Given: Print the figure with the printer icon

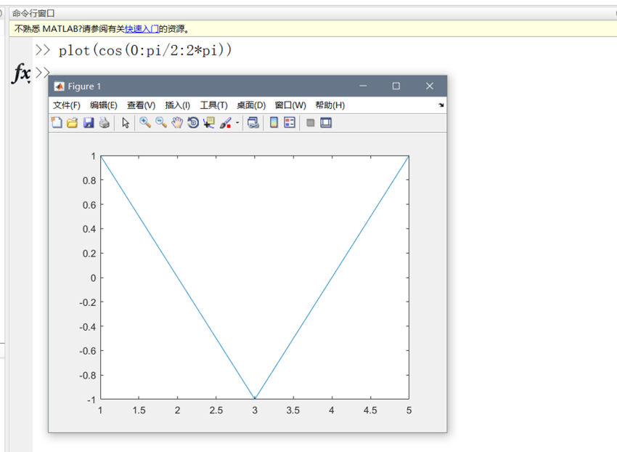Looking at the screenshot, I should click(105, 123).
